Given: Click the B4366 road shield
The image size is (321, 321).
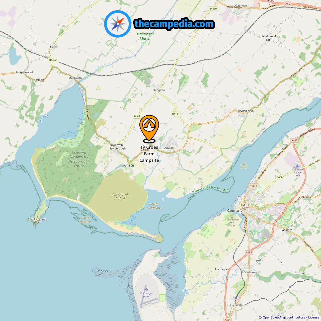Looking at the screenshot, I should (x=280, y=177).
